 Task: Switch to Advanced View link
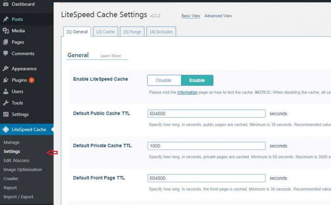point(218,16)
